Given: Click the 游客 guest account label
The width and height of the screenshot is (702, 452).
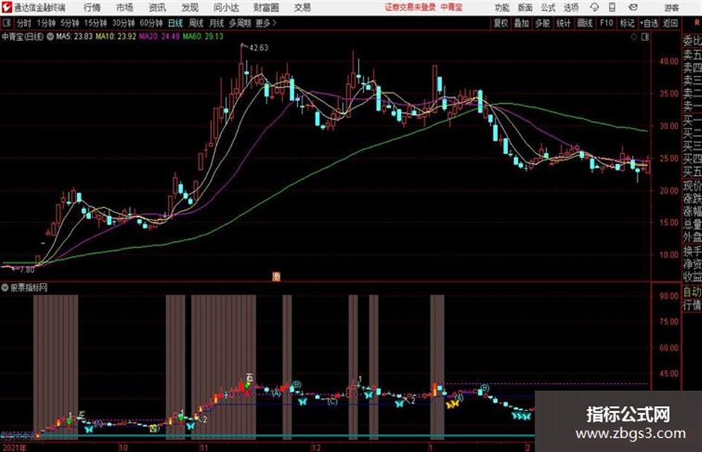Looking at the screenshot, I should tap(672, 8).
